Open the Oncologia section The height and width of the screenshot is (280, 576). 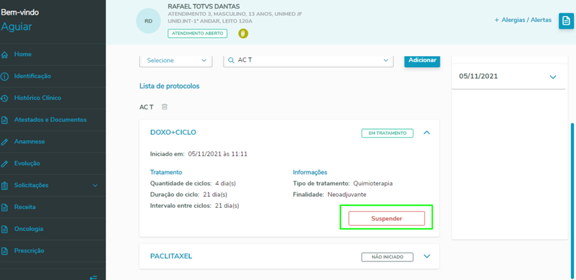(x=29, y=229)
